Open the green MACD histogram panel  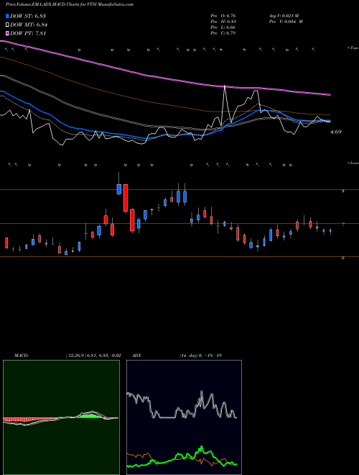(61, 417)
